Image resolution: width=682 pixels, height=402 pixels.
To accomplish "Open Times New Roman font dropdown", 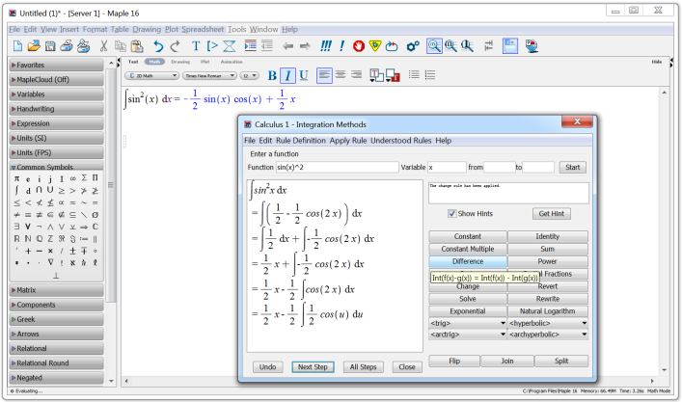I will pyautogui.click(x=209, y=75).
